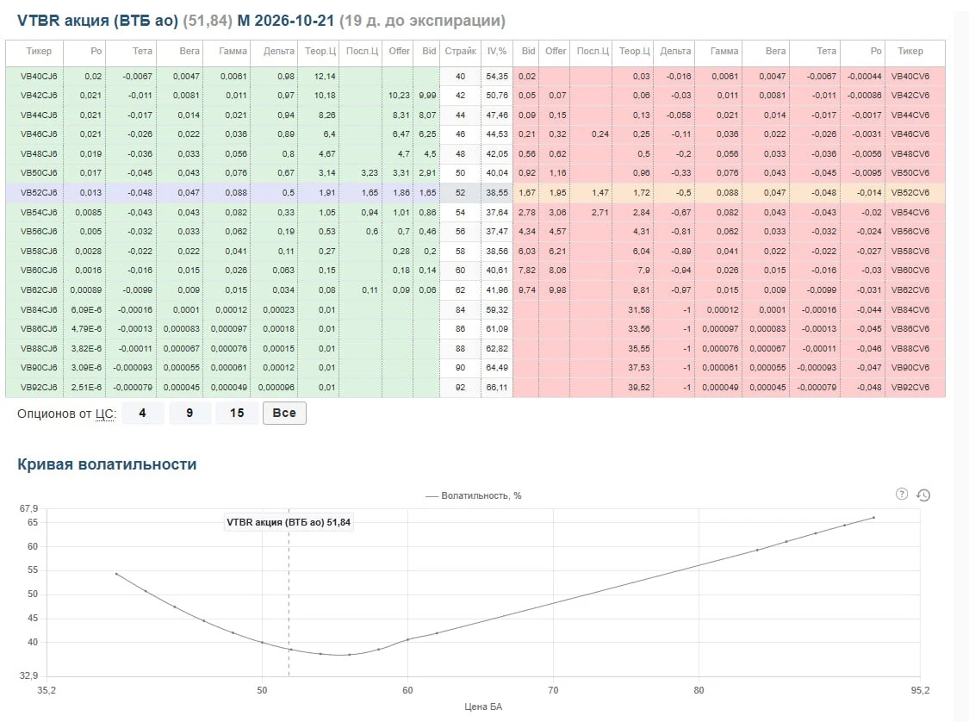
Task: Toggle the Волатильность, % legend entry
Action: [474, 495]
